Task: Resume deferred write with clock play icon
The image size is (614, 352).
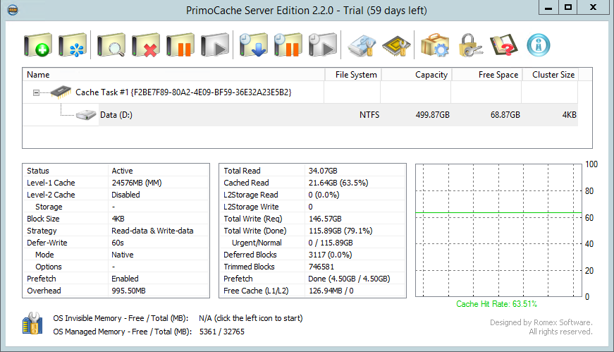Action: [x=322, y=45]
